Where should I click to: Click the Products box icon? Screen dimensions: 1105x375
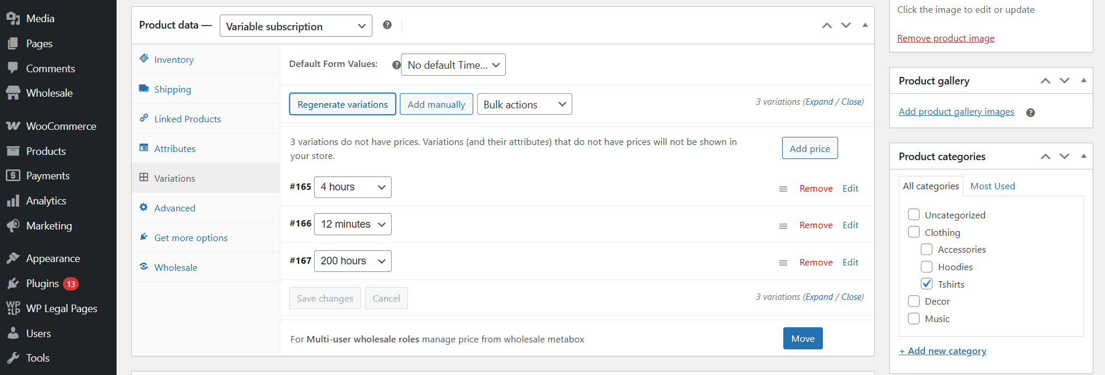click(x=13, y=151)
